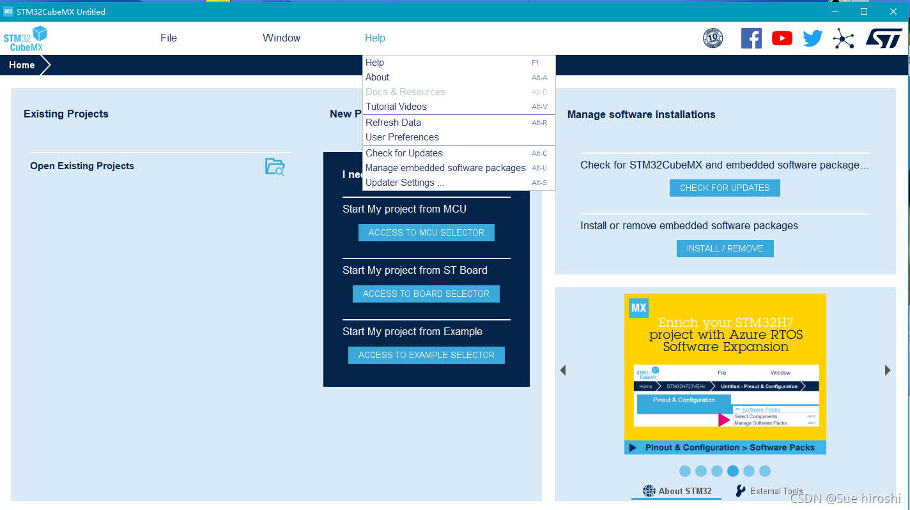Click Check for STM32CubeMX and embedded software text
This screenshot has height=510, width=910.
coord(725,165)
